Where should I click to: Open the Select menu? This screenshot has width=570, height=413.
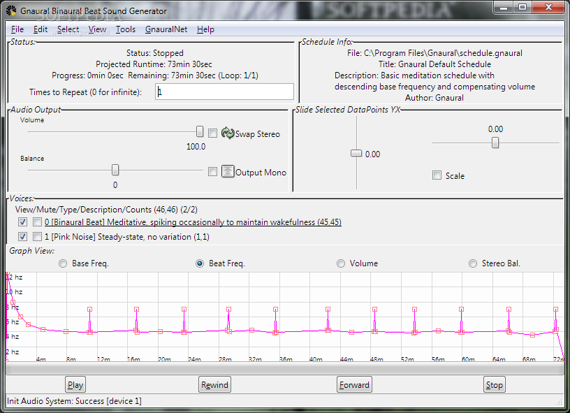68,29
